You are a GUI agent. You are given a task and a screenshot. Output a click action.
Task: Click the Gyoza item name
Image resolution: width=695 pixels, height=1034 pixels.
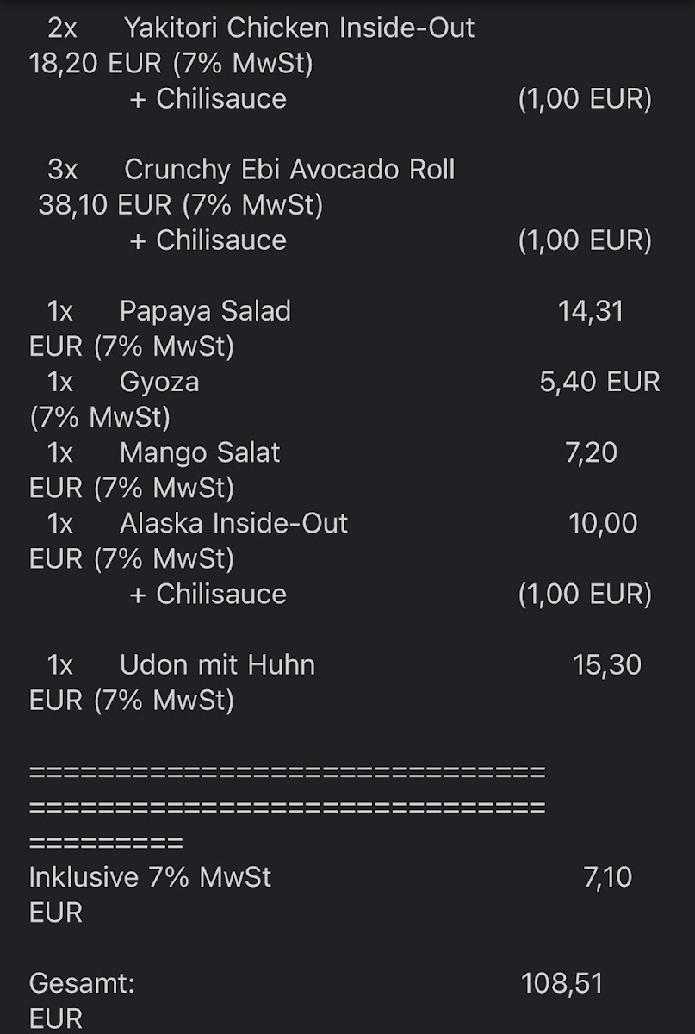(159, 382)
